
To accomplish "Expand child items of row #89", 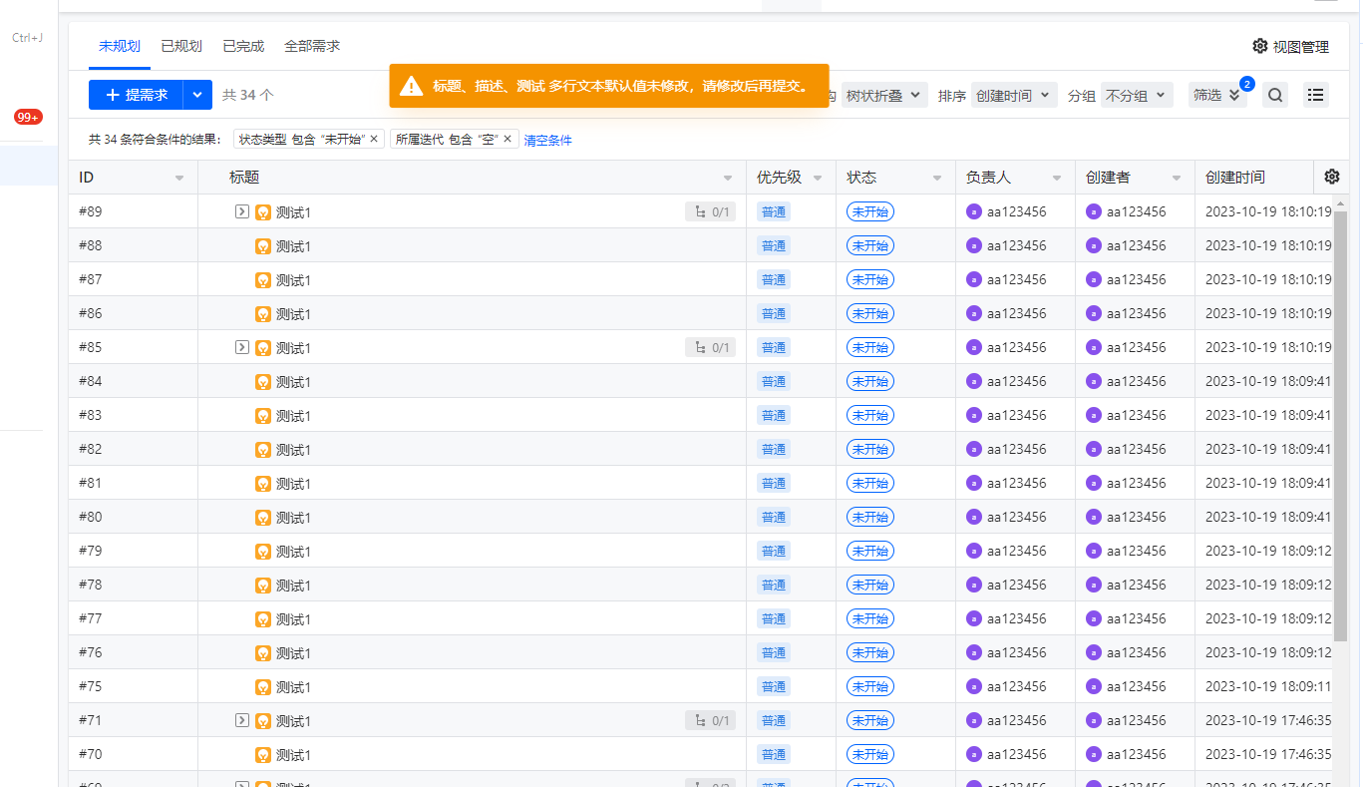I will point(241,211).
